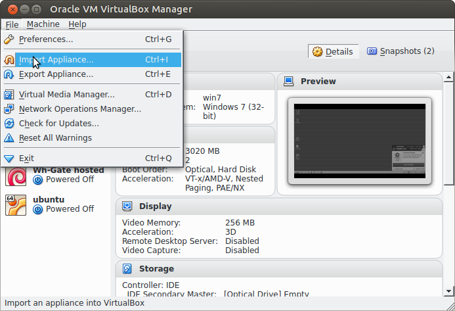Choose Import Appliance from File menu
The width and height of the screenshot is (455, 311).
point(56,60)
